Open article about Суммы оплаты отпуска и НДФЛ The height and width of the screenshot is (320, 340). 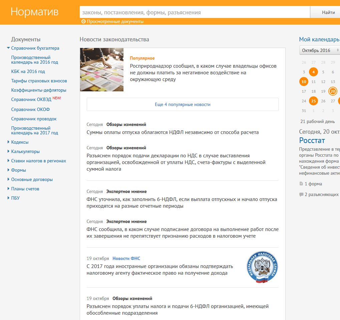point(173,132)
